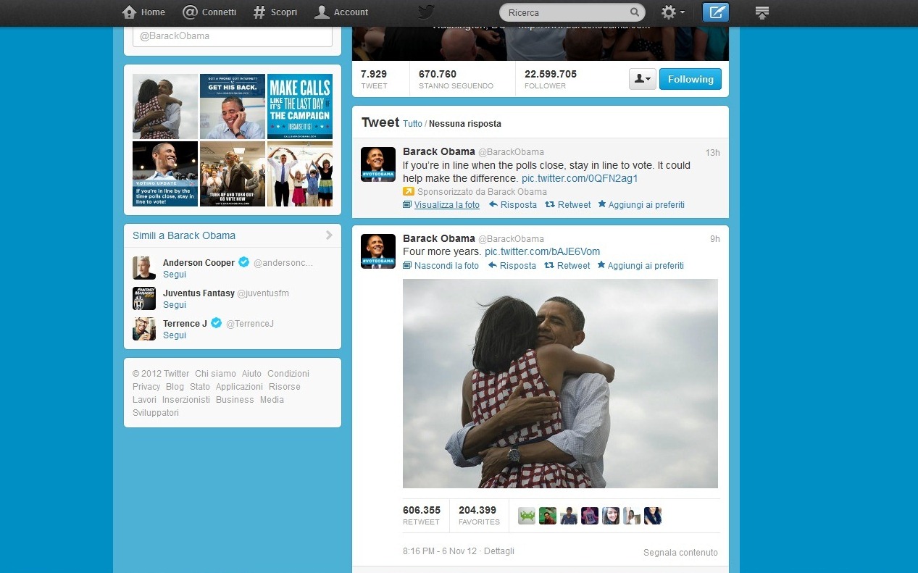918x573 pixels.
Task: Reply to the polls tweet via Risposta
Action: pos(513,205)
